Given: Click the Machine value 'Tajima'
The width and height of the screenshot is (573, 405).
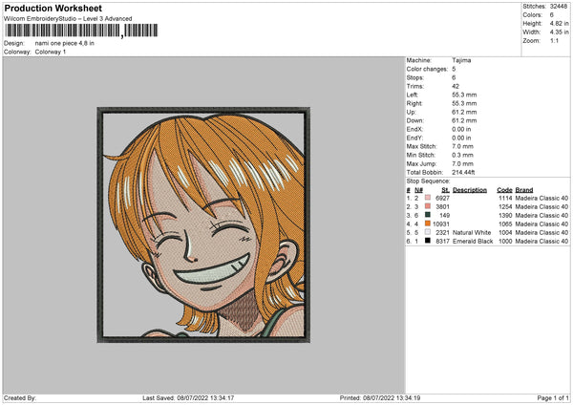Looking at the screenshot, I should (461, 60).
